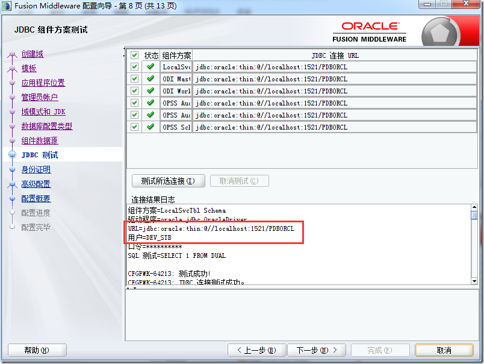Click green status checkmark in ODI Mast row

[150, 78]
